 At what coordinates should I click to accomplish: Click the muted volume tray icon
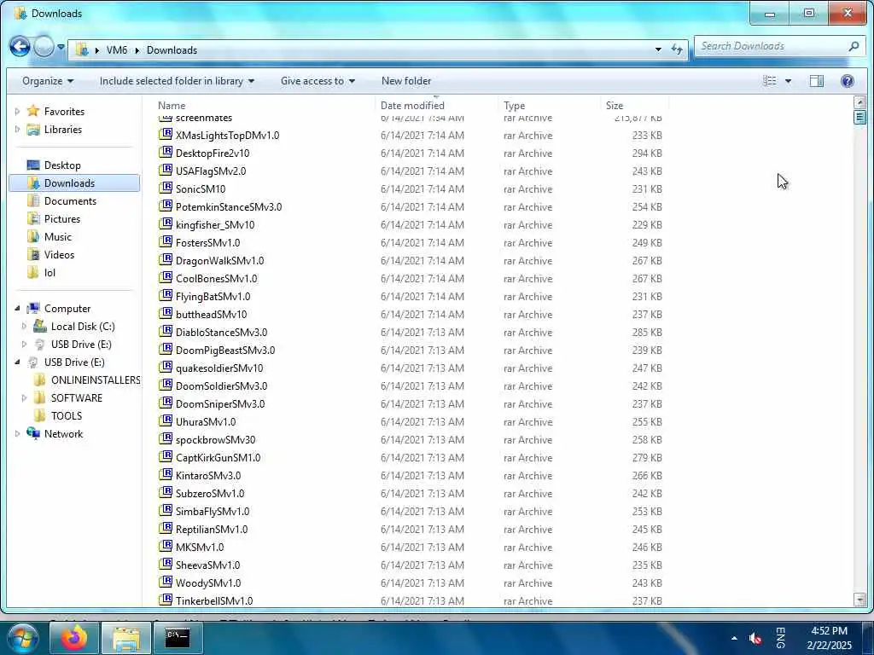point(755,638)
